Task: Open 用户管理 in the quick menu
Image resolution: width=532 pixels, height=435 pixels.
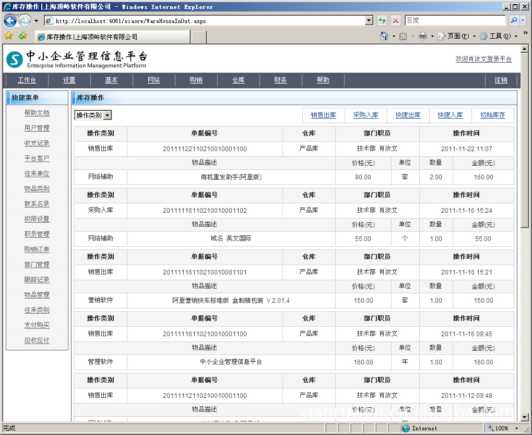Action: click(x=37, y=128)
